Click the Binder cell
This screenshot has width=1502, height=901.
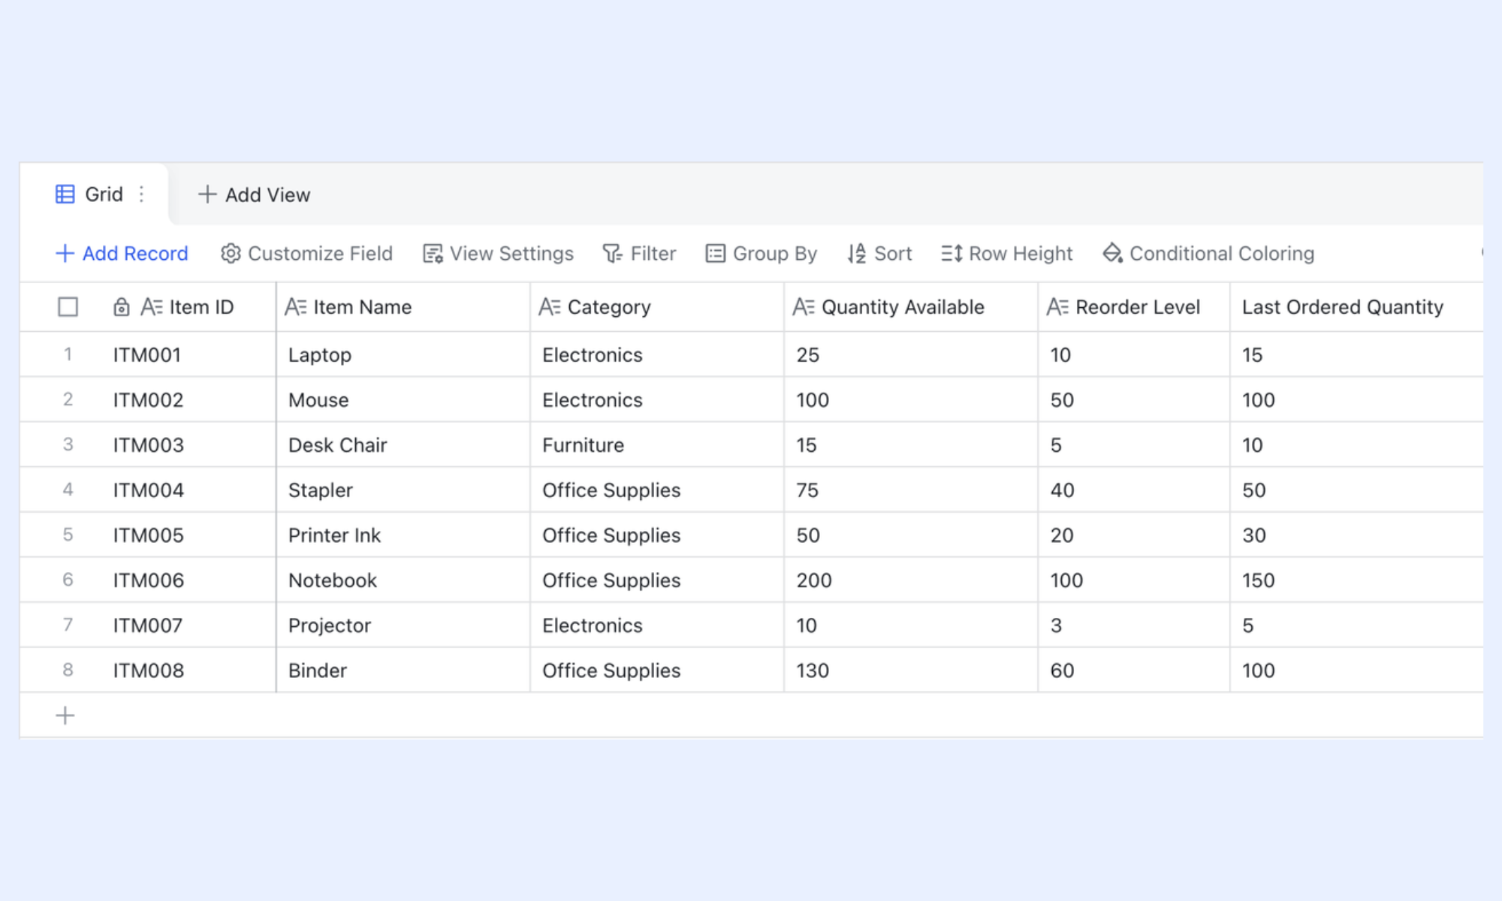[403, 670]
